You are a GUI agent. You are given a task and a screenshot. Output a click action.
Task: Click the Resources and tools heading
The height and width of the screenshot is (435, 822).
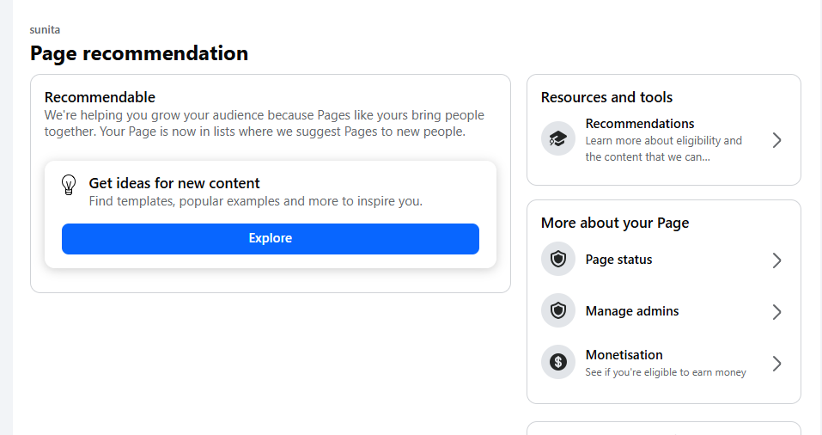(606, 97)
